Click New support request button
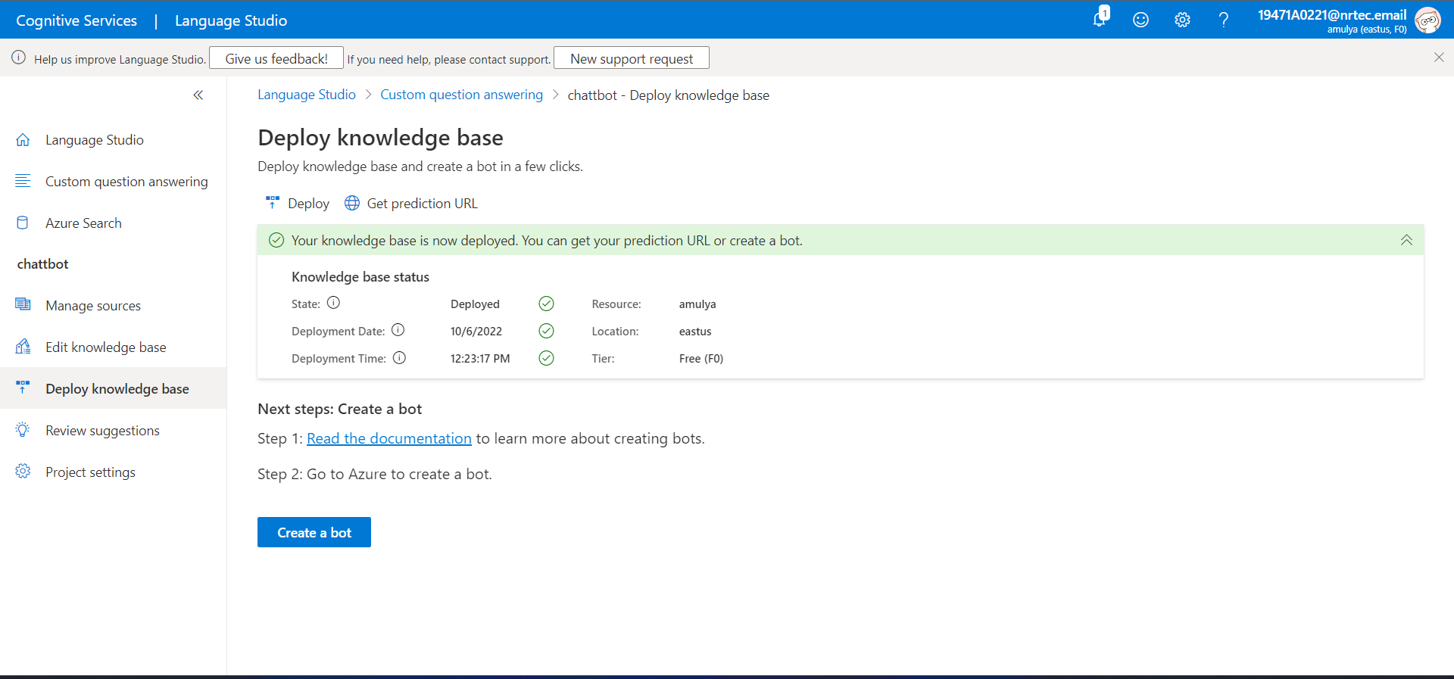 632,58
